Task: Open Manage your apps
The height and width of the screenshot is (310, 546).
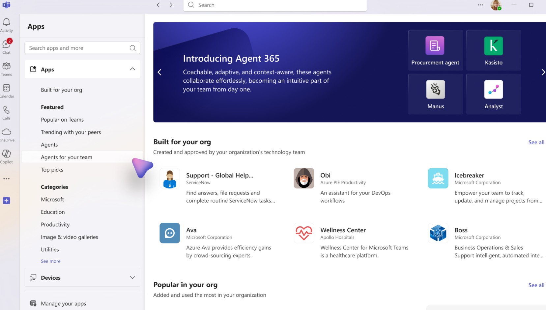Action: click(x=63, y=303)
